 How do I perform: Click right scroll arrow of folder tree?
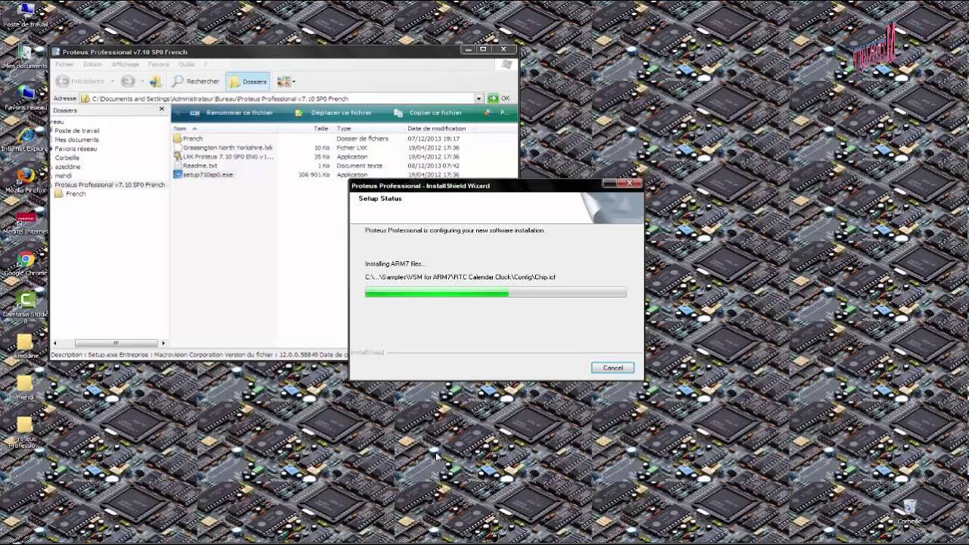tap(163, 343)
